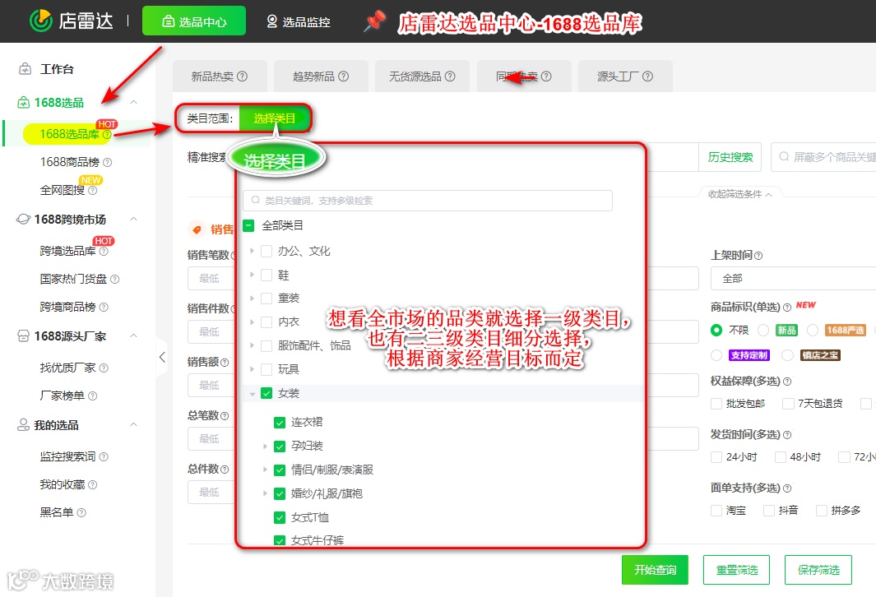Image resolution: width=876 pixels, height=597 pixels.
Task: Expand the 婚纱/礼服/旗袍 subcategory
Action: coord(266,493)
